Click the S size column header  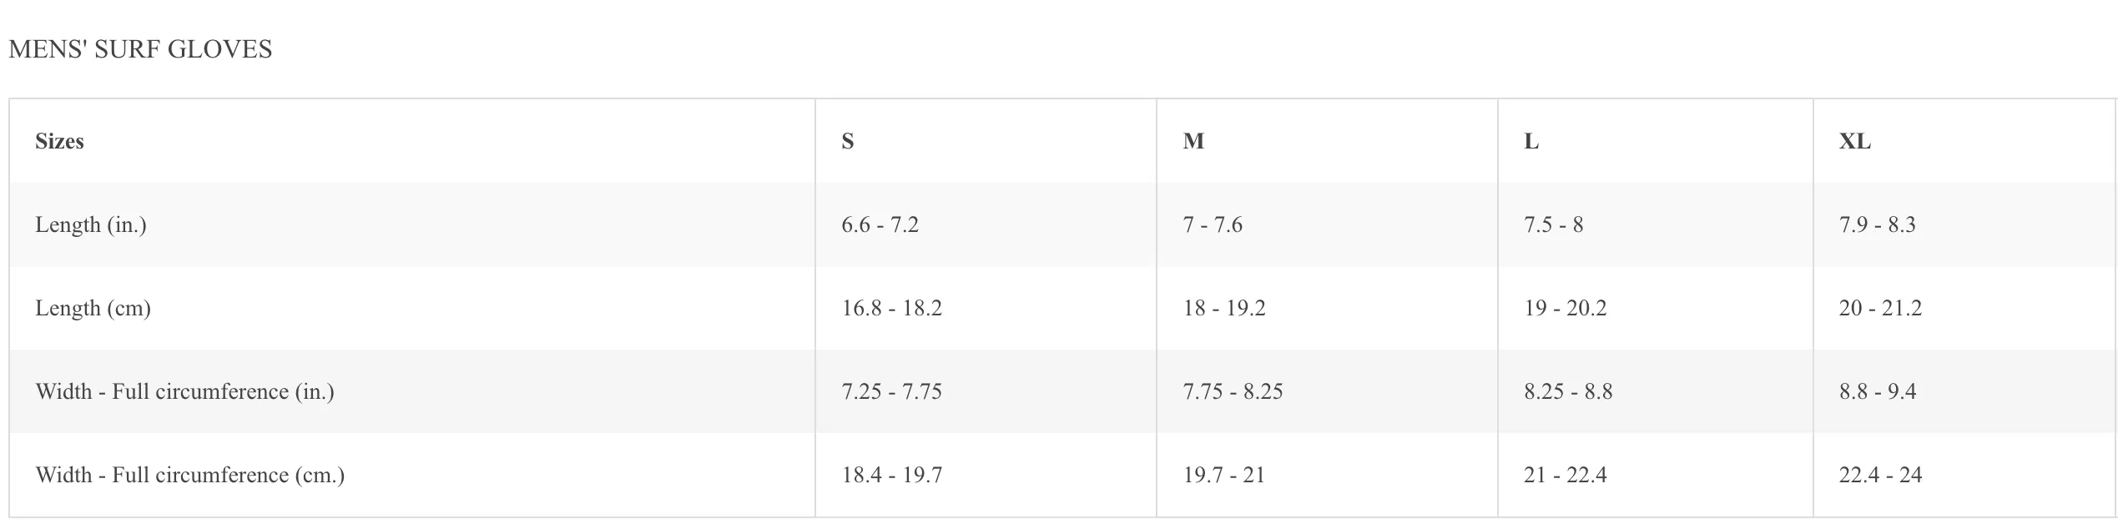click(986, 141)
